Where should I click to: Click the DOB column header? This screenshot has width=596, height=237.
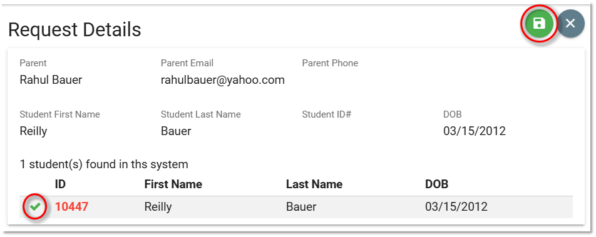tap(437, 184)
